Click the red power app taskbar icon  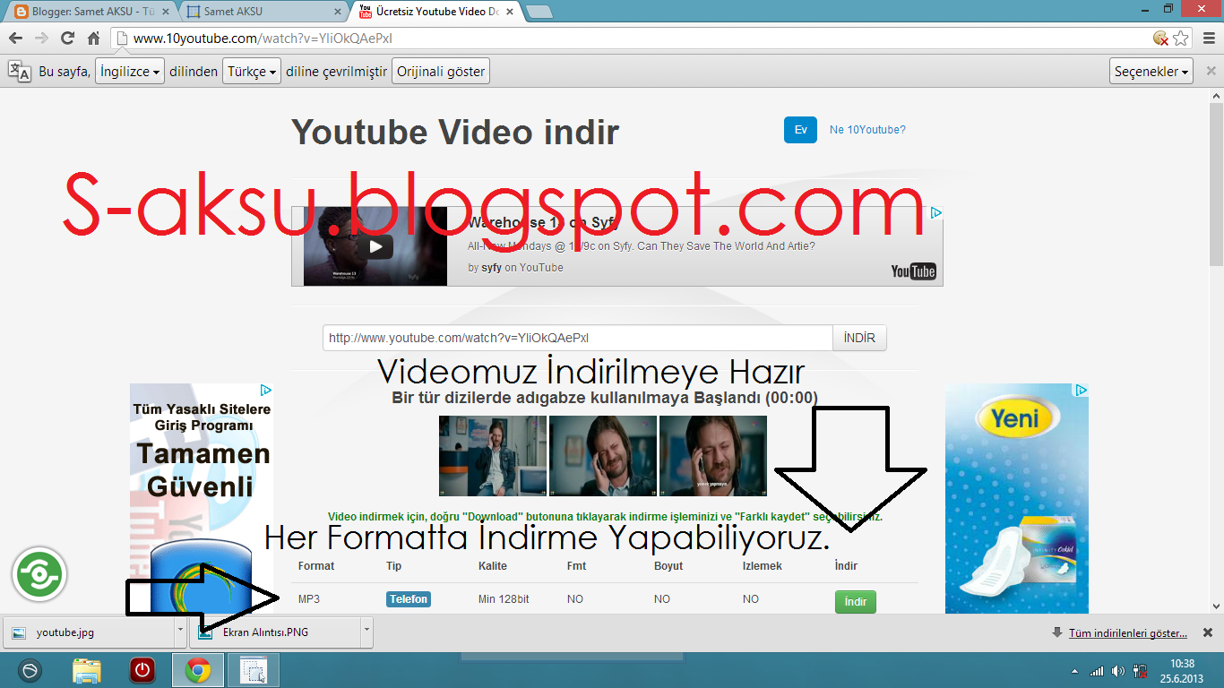point(142,670)
